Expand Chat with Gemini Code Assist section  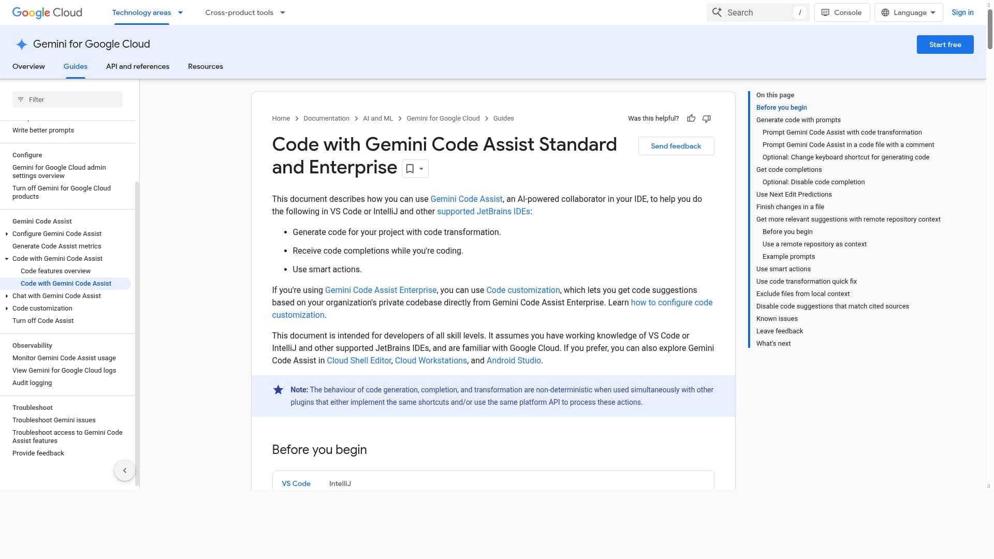click(x=7, y=296)
